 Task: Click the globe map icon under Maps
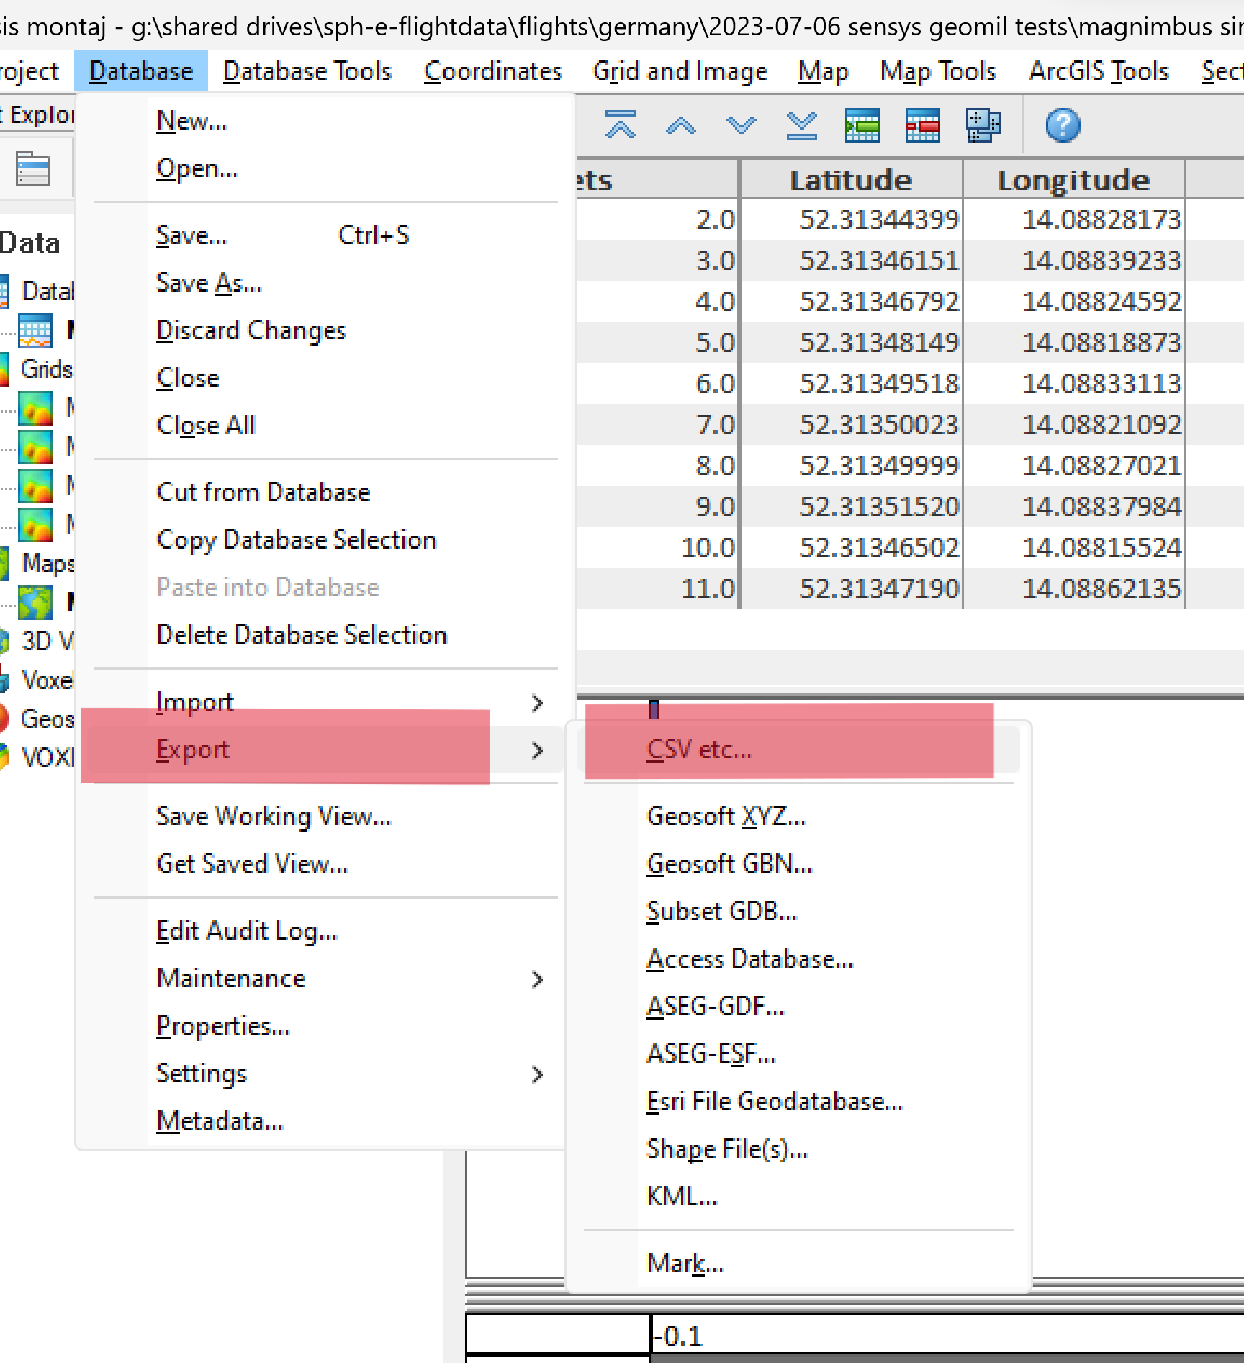[x=35, y=603]
